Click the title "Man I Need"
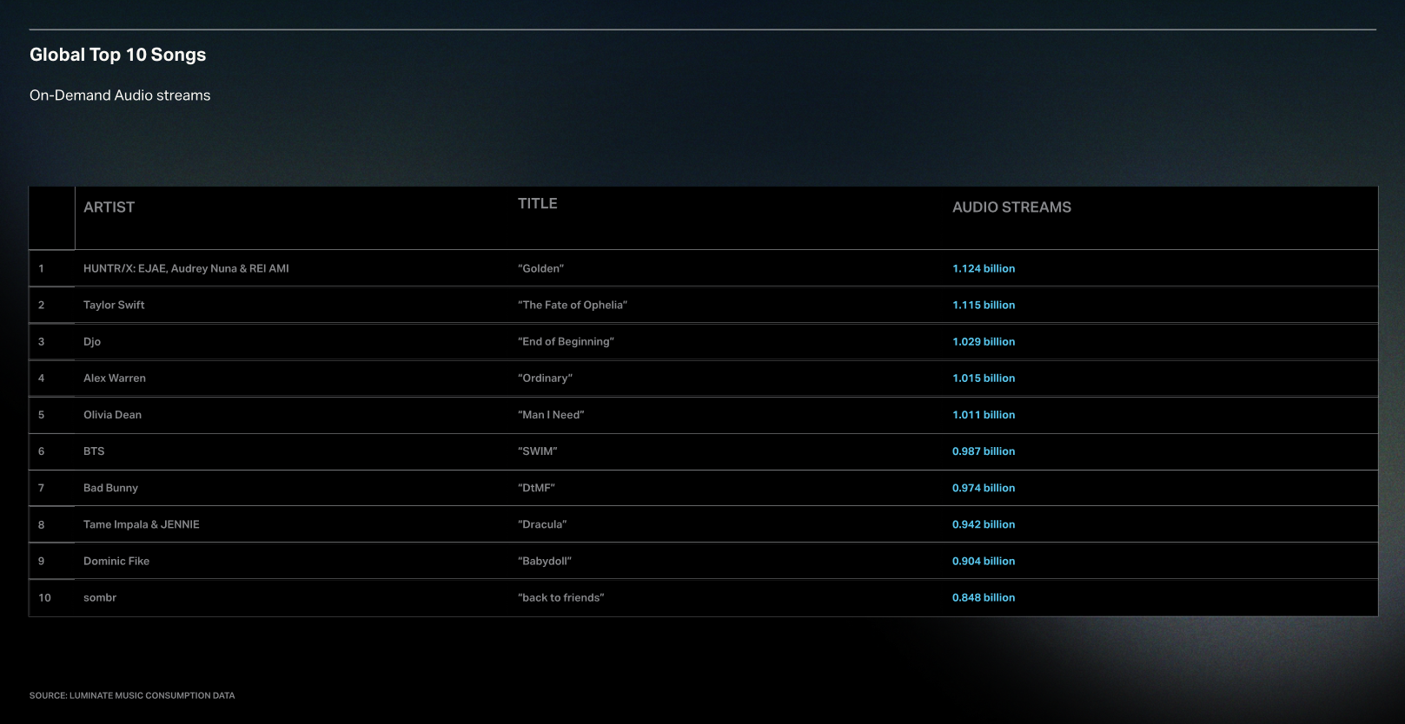Viewport: 1405px width, 724px height. pyautogui.click(x=551, y=414)
